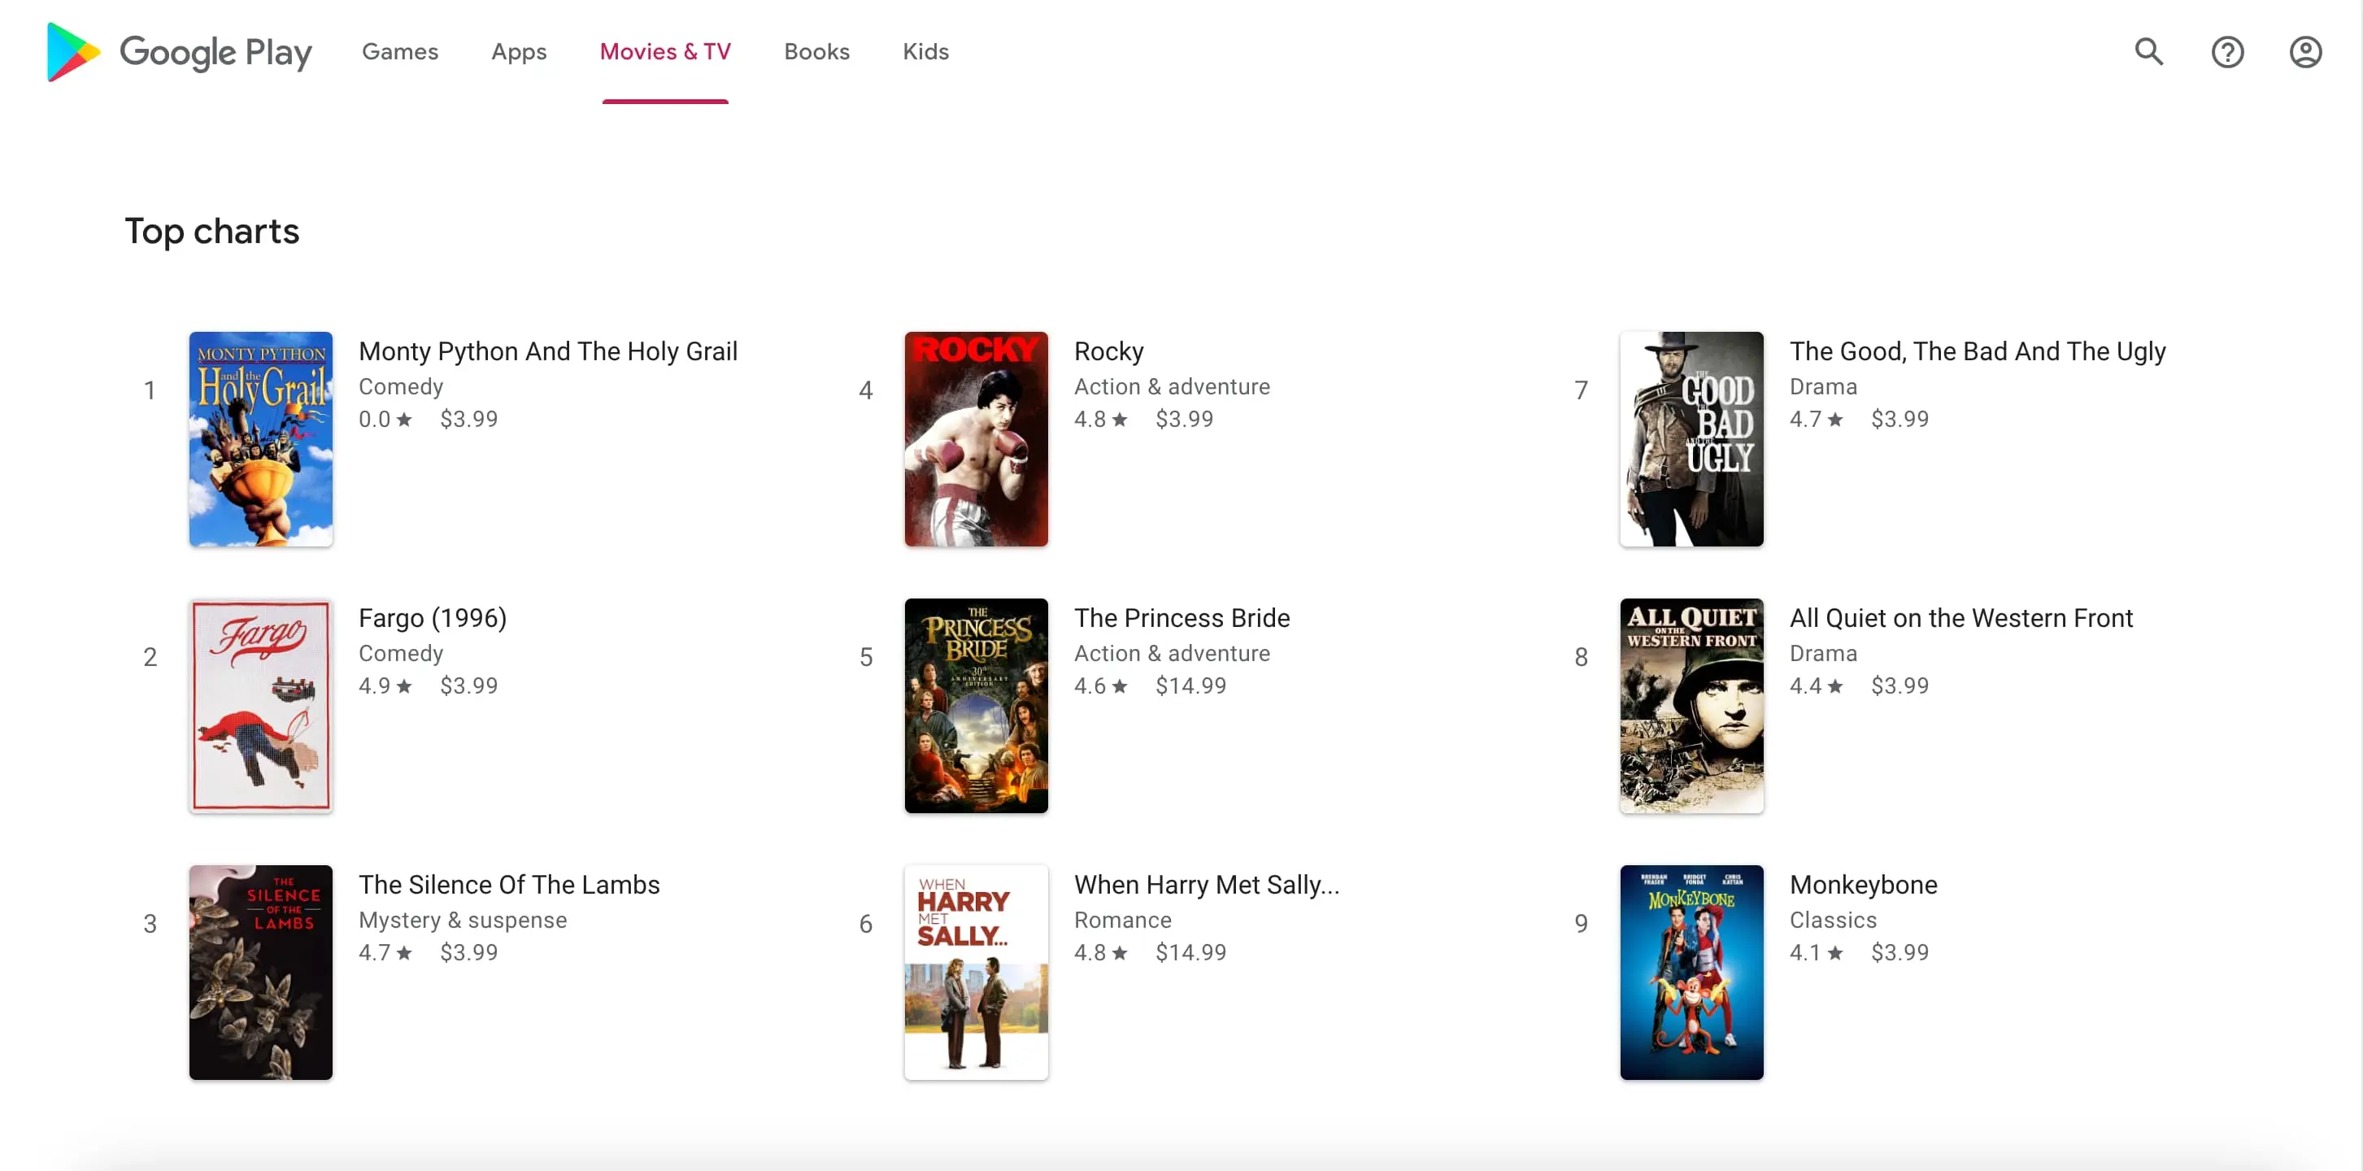Click the $3.99 price under Monkeybone
Screen dimensions: 2363x1171
pos(1900,952)
